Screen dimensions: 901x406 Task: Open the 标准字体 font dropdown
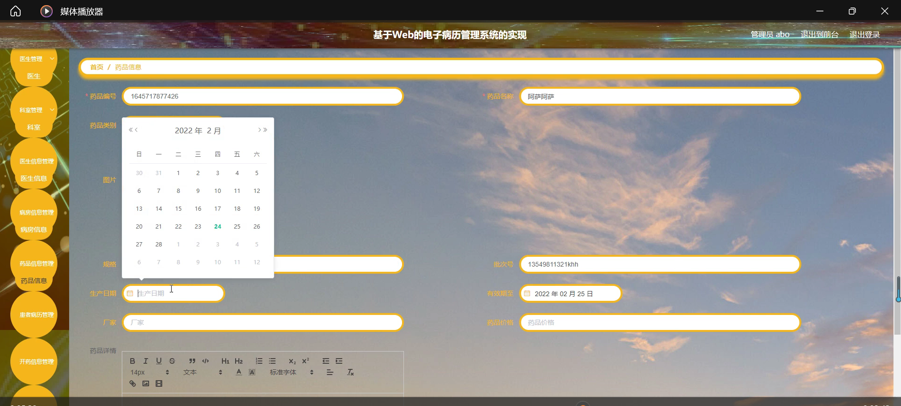292,372
